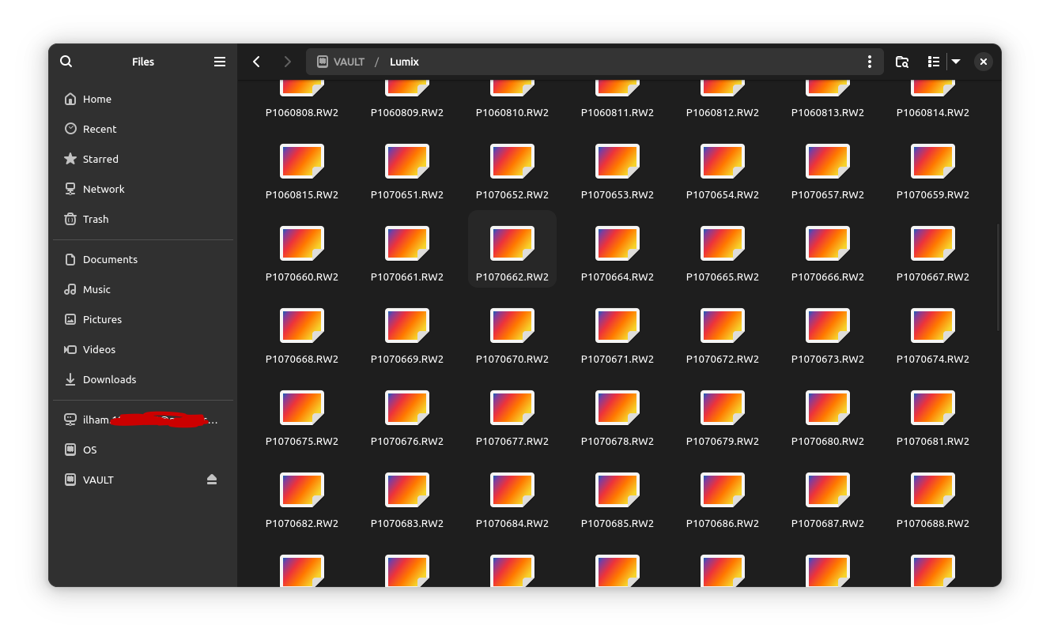This screenshot has width=1050, height=640.
Task: Select file P1070675.RW2
Action: 302,418
